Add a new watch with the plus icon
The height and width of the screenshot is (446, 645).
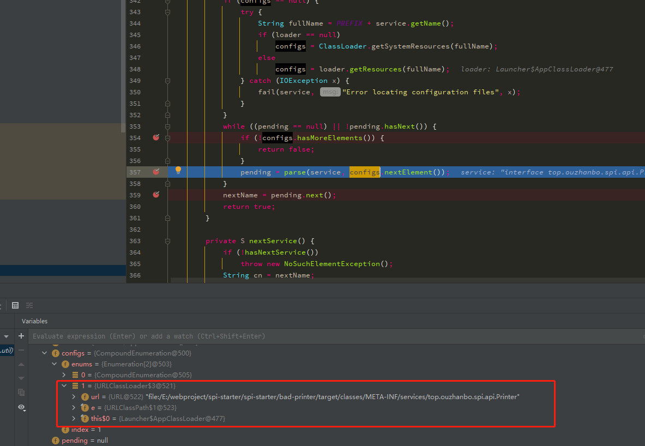click(x=21, y=336)
